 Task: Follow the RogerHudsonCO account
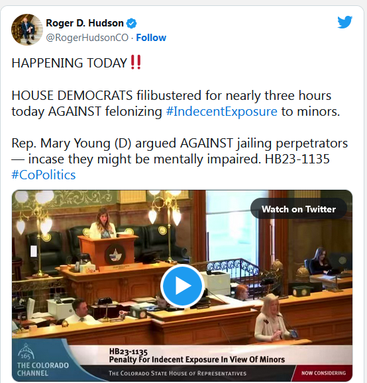[x=151, y=38]
